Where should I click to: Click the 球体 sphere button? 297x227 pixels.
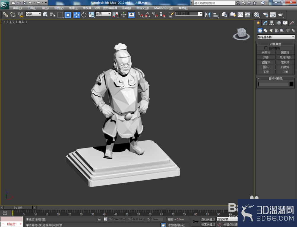pos(266,57)
